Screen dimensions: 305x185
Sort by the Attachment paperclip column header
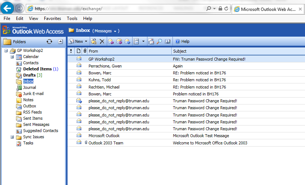tap(85, 51)
